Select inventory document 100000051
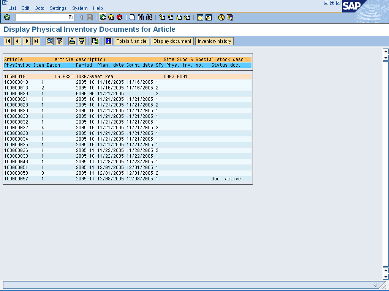 click(16, 167)
